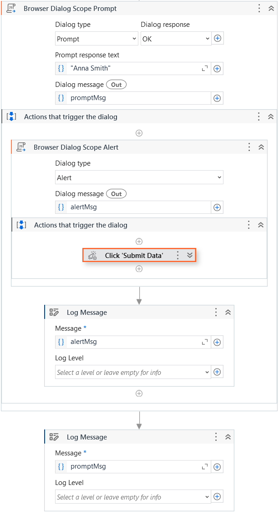Collapse the Browser Dialog Scope Prompt activity
Image resolution: width=279 pixels, height=515 pixels.
[x=271, y=9]
